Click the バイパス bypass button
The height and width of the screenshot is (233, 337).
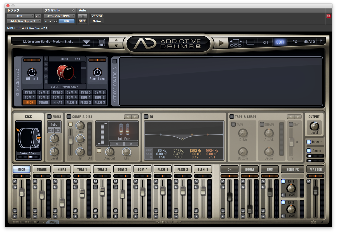tap(97, 16)
